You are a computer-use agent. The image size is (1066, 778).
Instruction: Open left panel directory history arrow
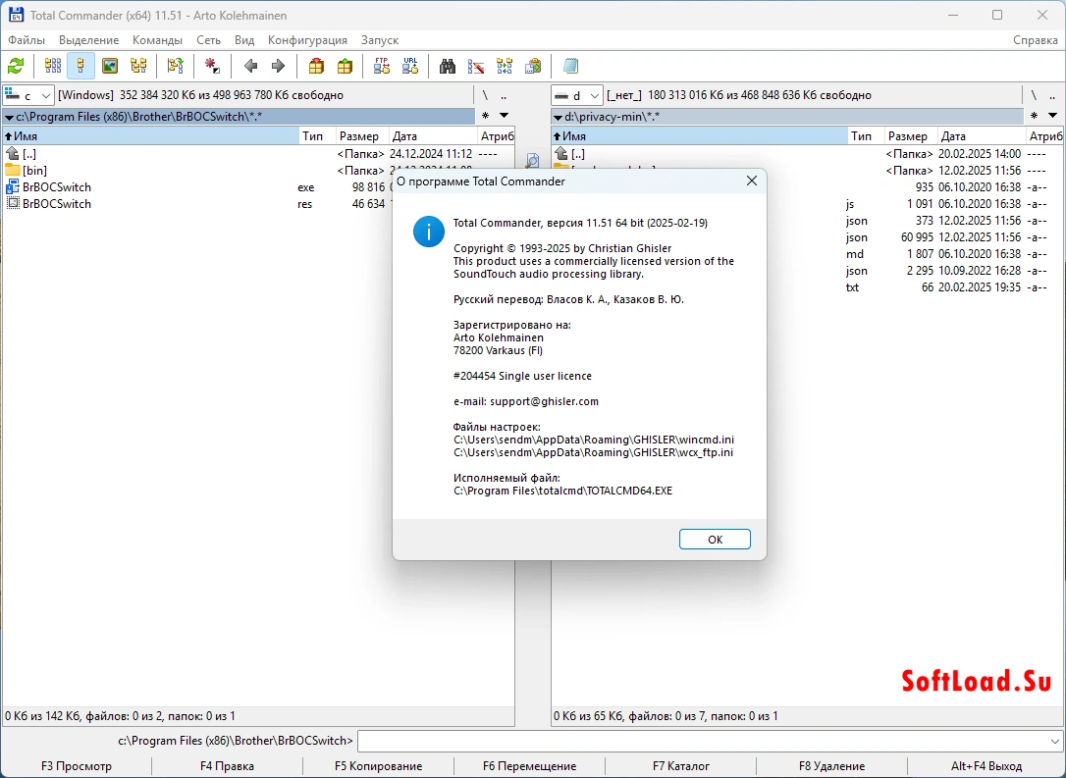504,116
